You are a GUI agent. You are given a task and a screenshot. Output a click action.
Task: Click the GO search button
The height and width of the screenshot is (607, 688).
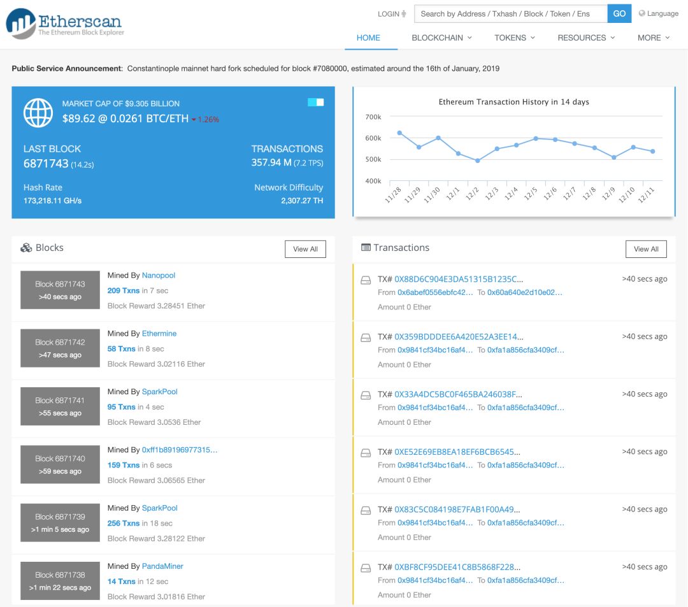pos(619,13)
